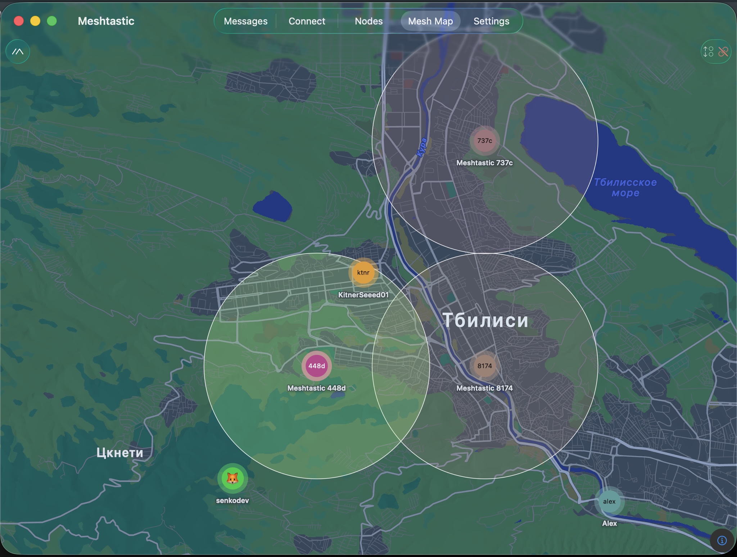Click the Тбилиси city label on map
737x557 pixels.
485,320
